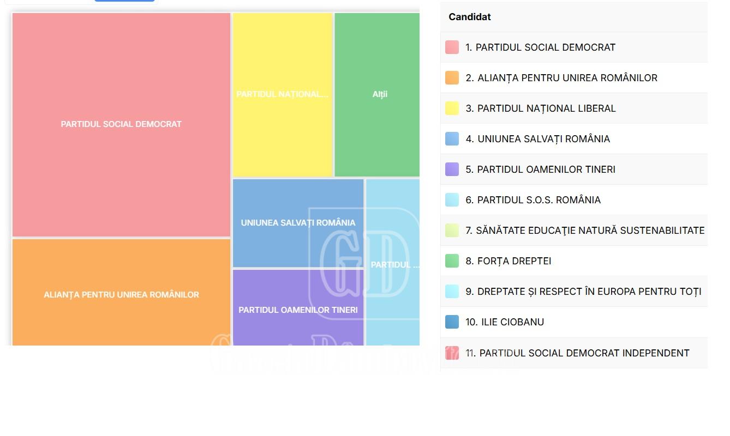Select legend text '6. PARTIDUL S.O.S. ROMÂNIA'

click(x=533, y=200)
